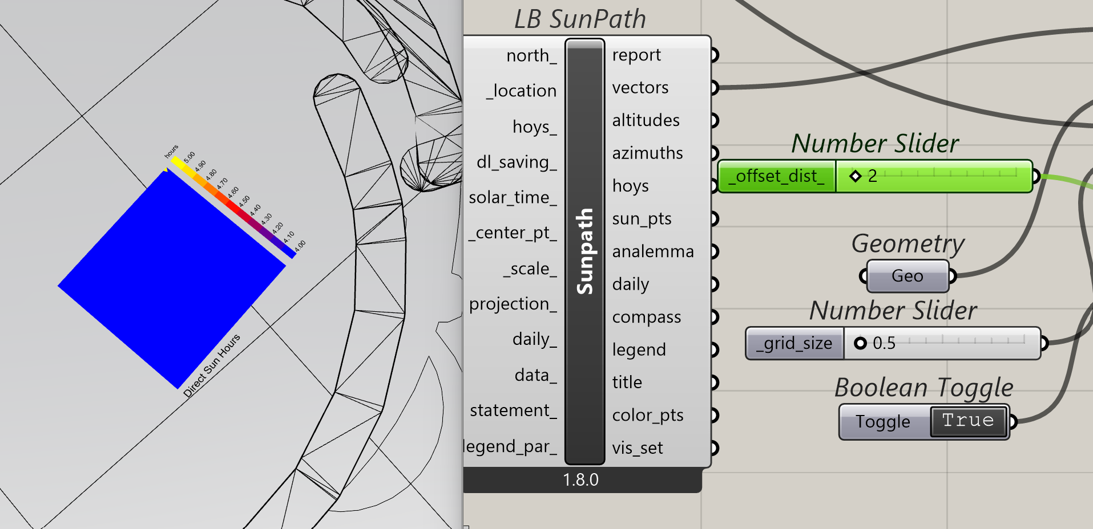Click the Toggle label of Boolean Toggle

click(883, 422)
